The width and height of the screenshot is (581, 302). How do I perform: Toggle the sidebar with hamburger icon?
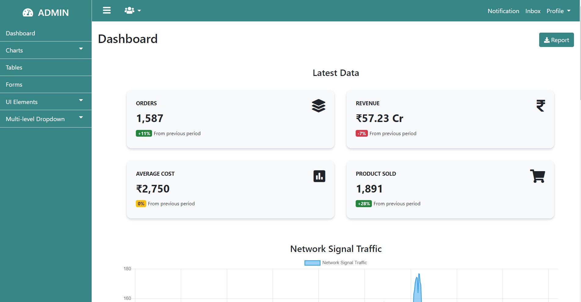coord(107,11)
